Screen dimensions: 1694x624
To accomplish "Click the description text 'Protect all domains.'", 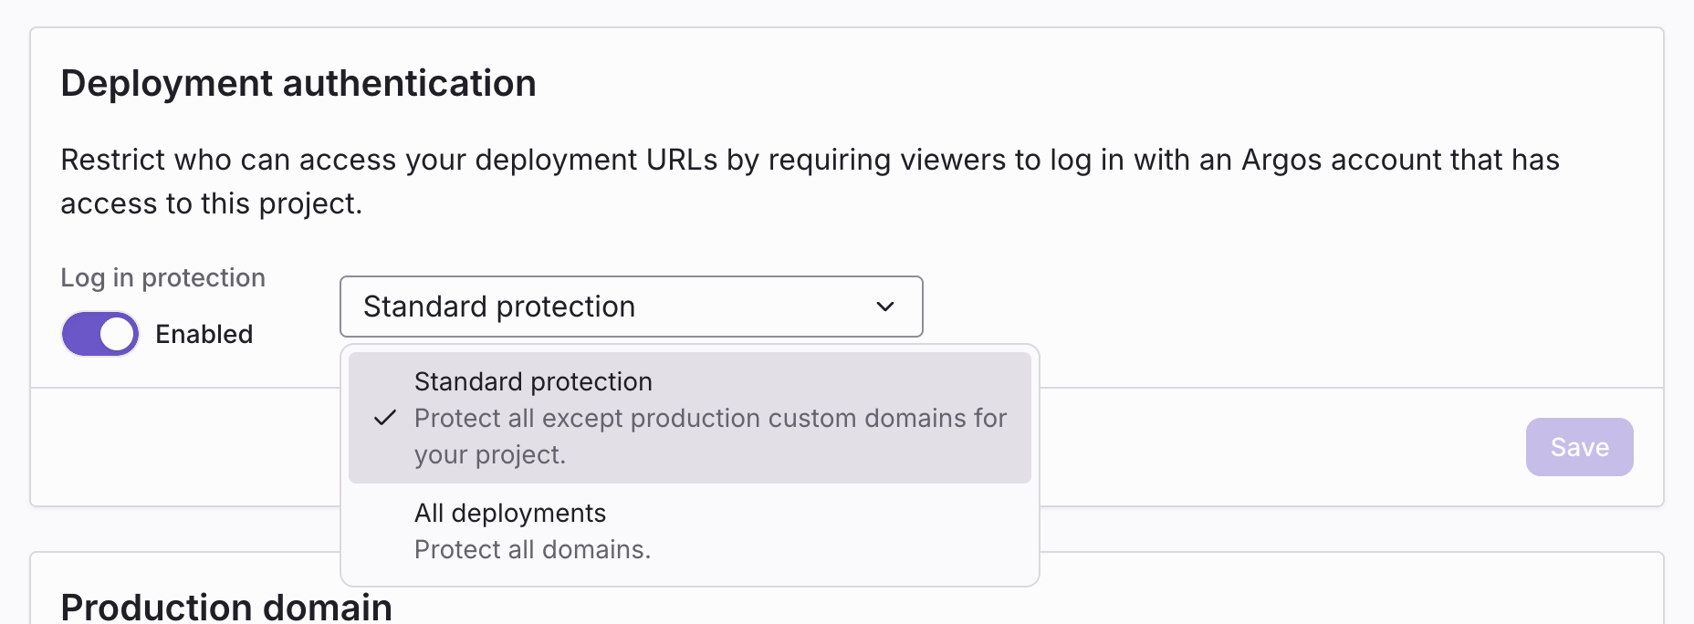I will coord(532,549).
